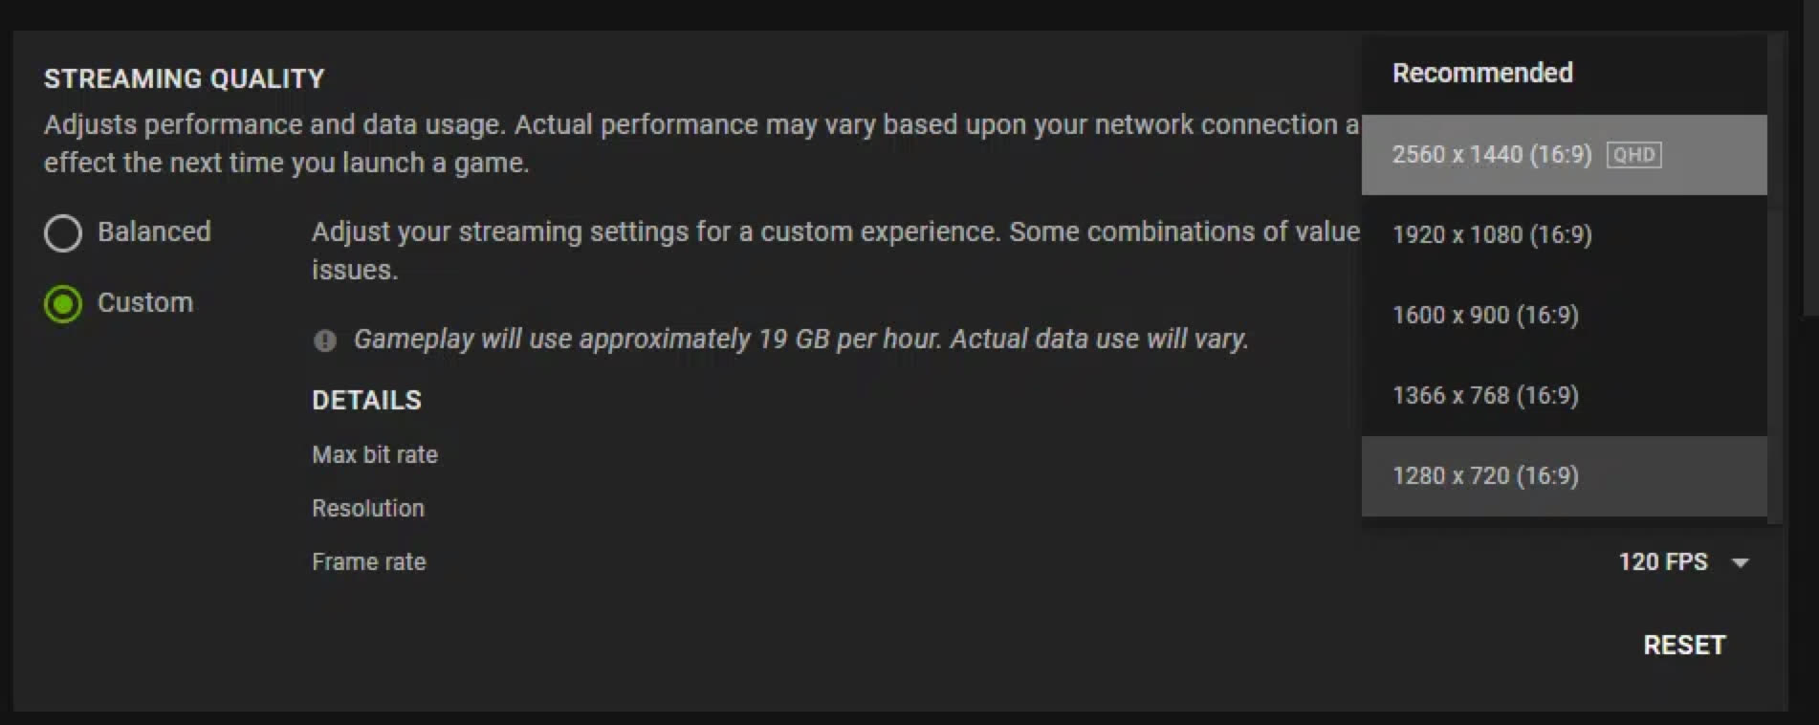Pick the 1600 x 900 resolution entry
1819x725 pixels.
click(1564, 316)
